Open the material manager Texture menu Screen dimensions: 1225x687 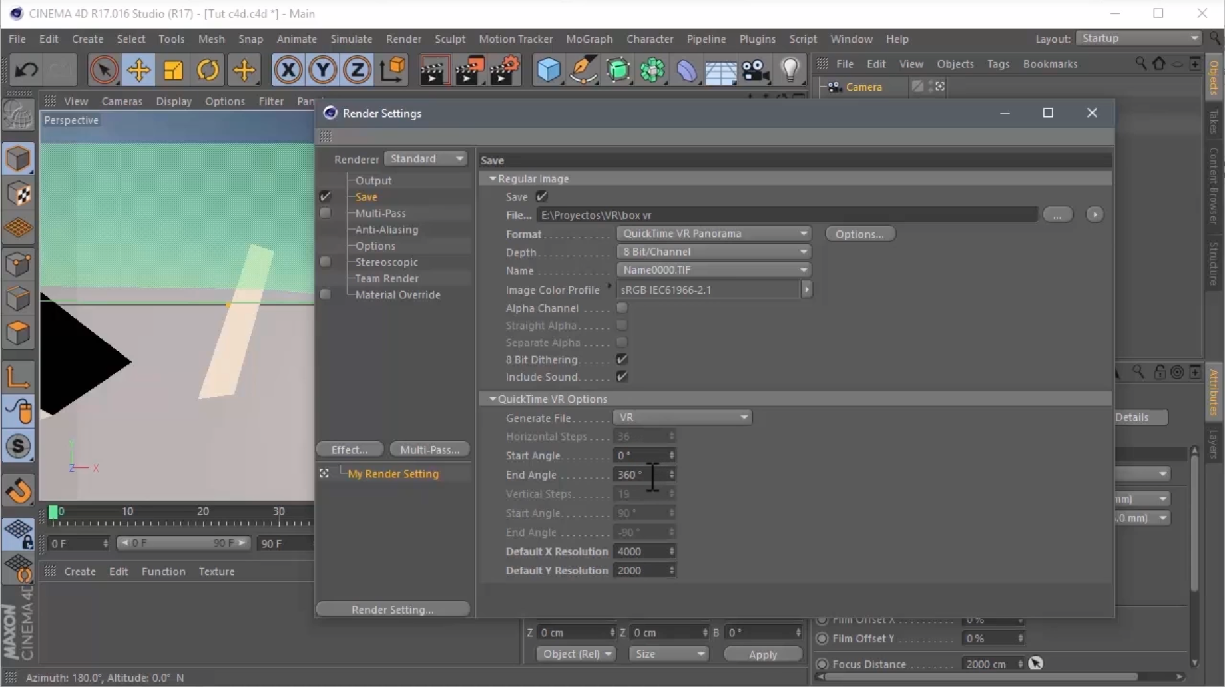tap(216, 571)
